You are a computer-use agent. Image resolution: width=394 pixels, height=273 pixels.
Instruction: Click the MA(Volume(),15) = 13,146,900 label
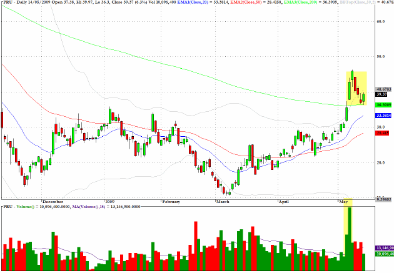[x=106, y=207]
